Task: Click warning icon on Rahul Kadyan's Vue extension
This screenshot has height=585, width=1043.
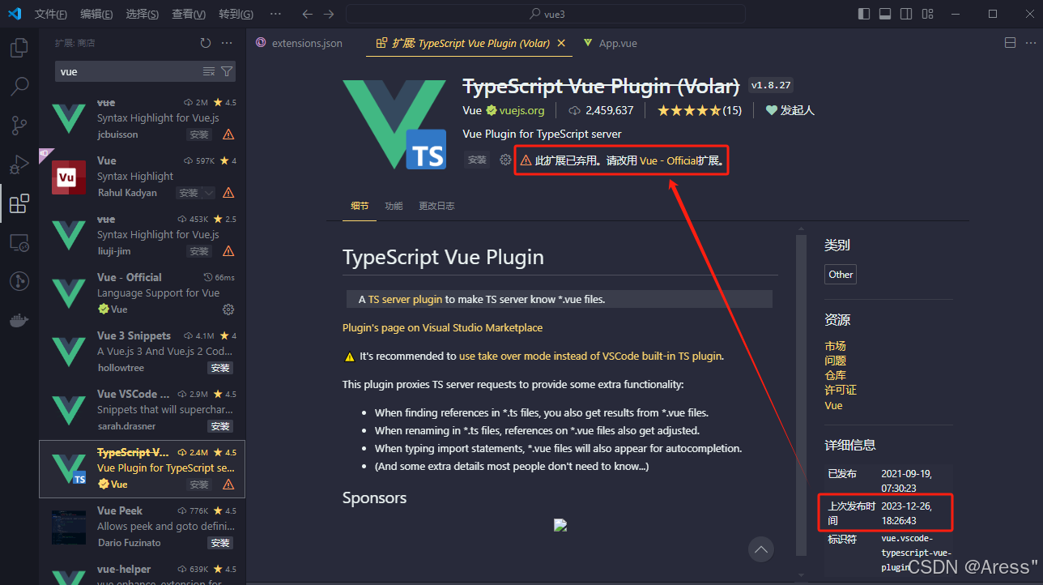Action: click(x=228, y=193)
